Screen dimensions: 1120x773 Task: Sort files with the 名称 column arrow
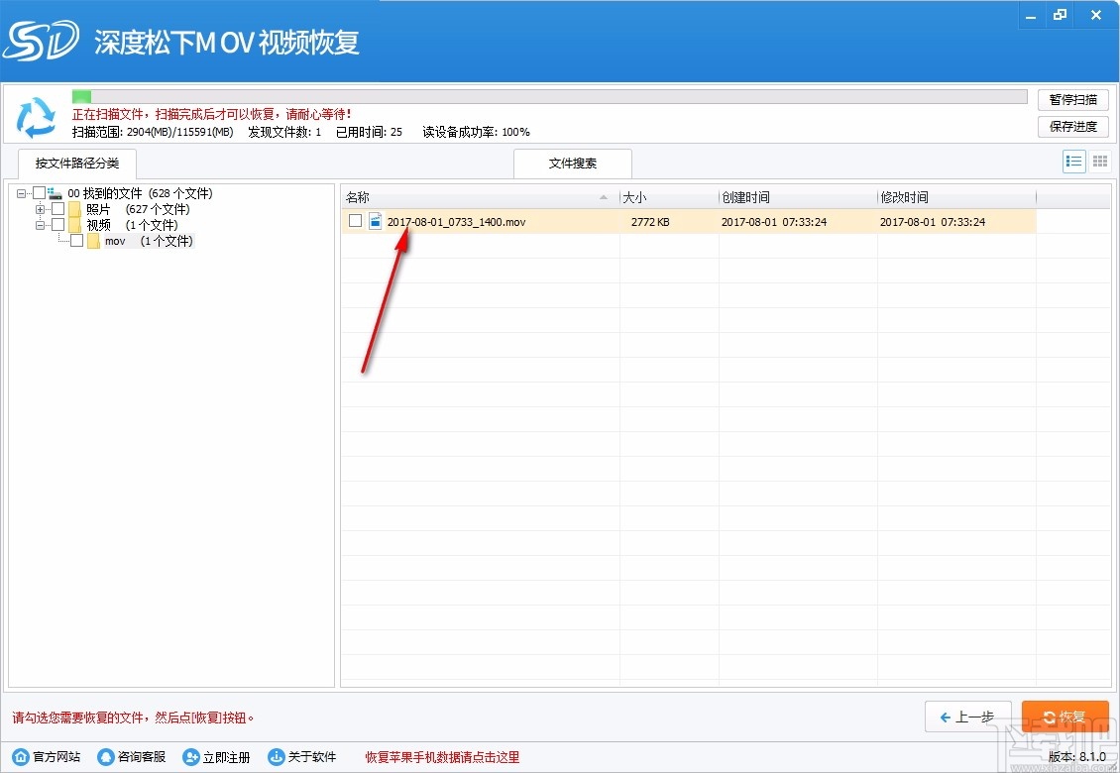(602, 196)
